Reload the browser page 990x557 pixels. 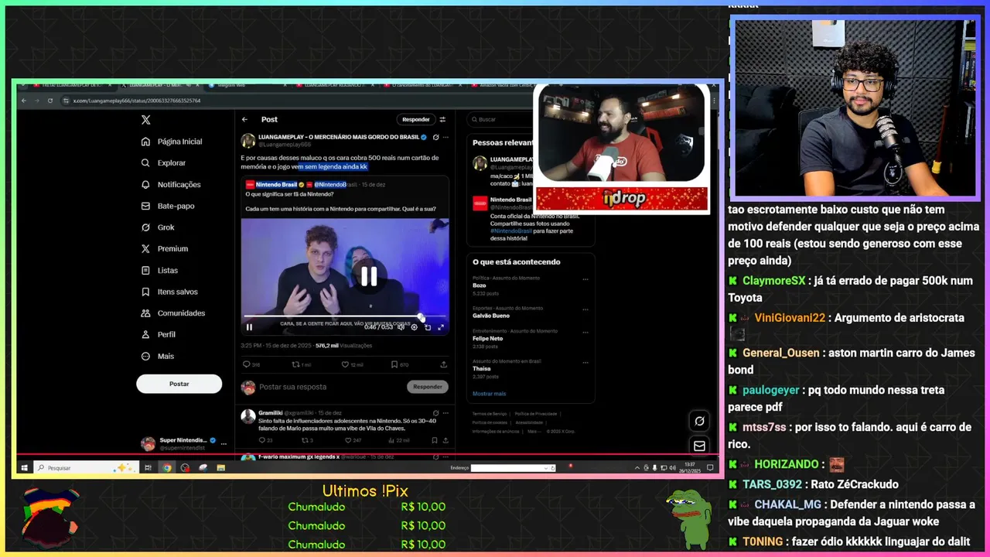[50, 101]
